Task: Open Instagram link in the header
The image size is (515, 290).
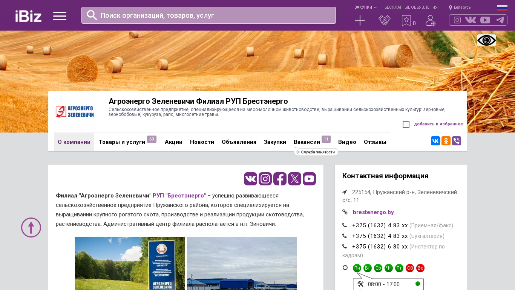Action: (457, 20)
